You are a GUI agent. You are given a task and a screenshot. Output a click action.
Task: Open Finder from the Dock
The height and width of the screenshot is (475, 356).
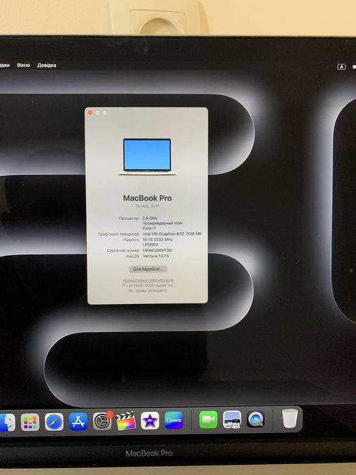click(7, 421)
